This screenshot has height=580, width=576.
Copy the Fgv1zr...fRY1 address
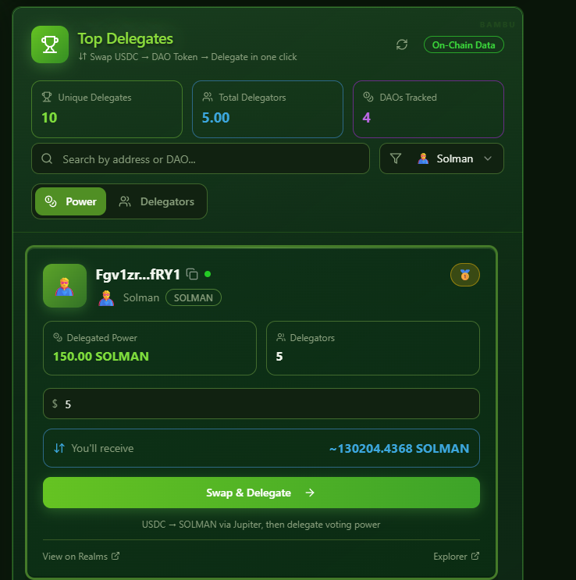coord(192,274)
